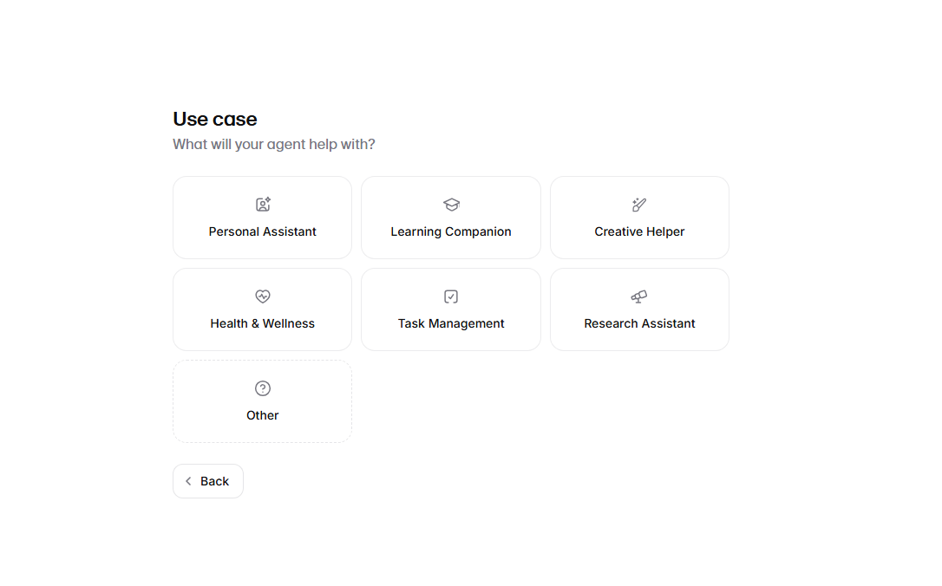Viewport: 942px width, 586px height.
Task: Choose the Task Management use case
Action: click(451, 309)
